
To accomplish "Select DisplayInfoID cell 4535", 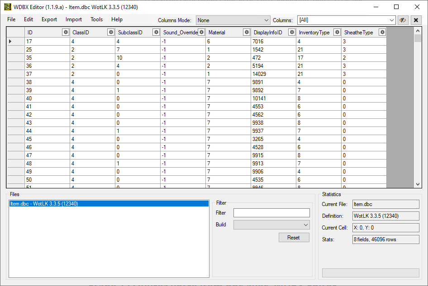I will (x=274, y=180).
